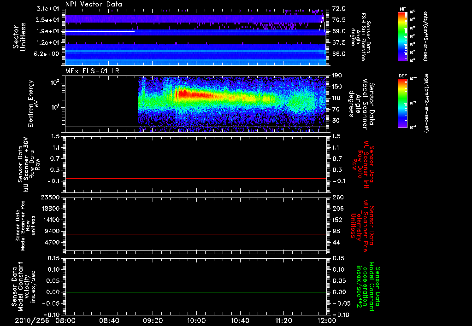
Task: Click the DEF color scale bar
Action: 403,103
